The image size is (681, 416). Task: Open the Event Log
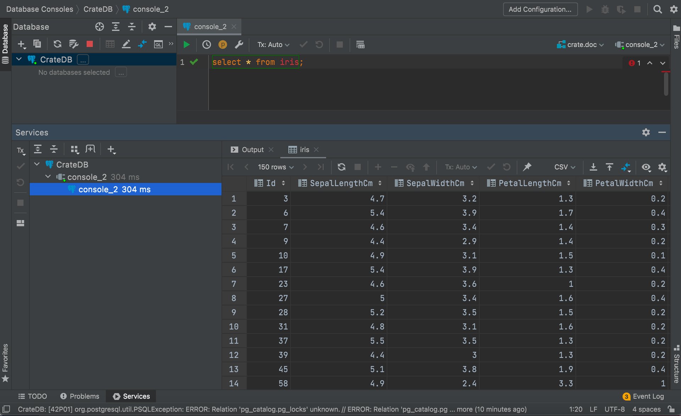(x=644, y=396)
